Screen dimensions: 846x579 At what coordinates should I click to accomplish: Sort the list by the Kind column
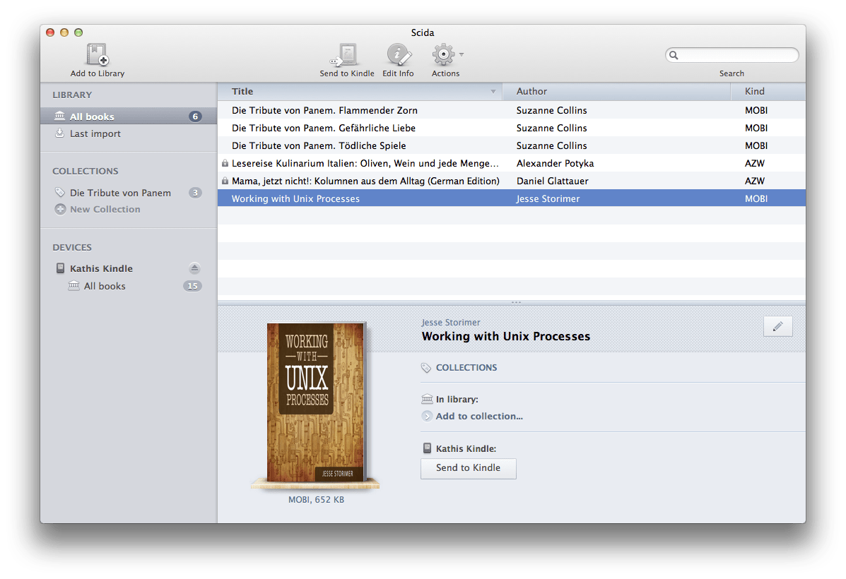click(754, 91)
